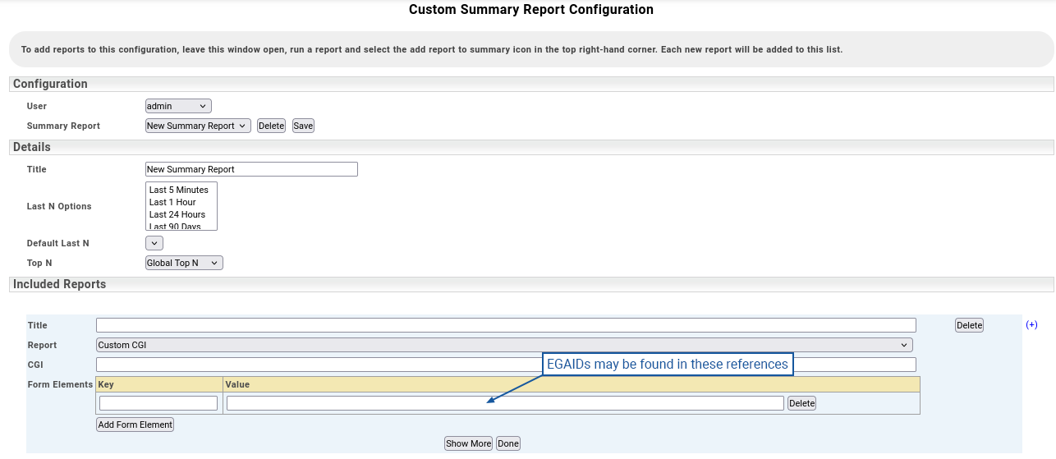Select Last 24 Hours in Last N Options
The width and height of the screenshot is (1056, 459).
(x=177, y=214)
